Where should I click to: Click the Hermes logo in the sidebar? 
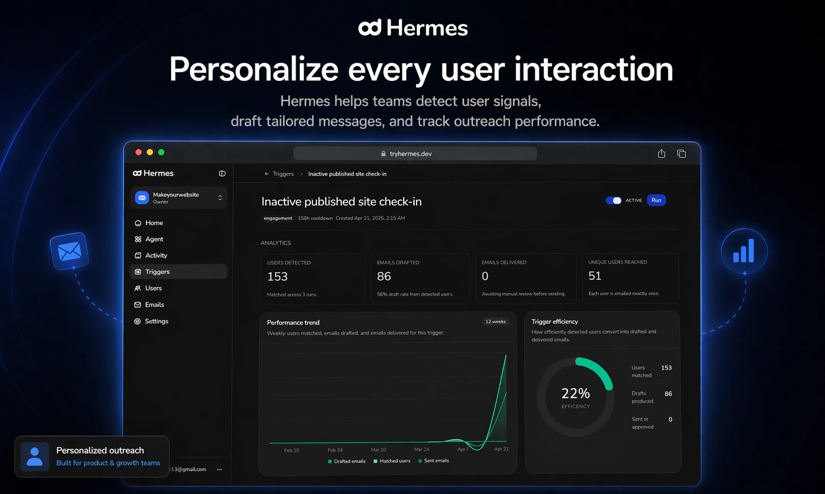pos(153,173)
